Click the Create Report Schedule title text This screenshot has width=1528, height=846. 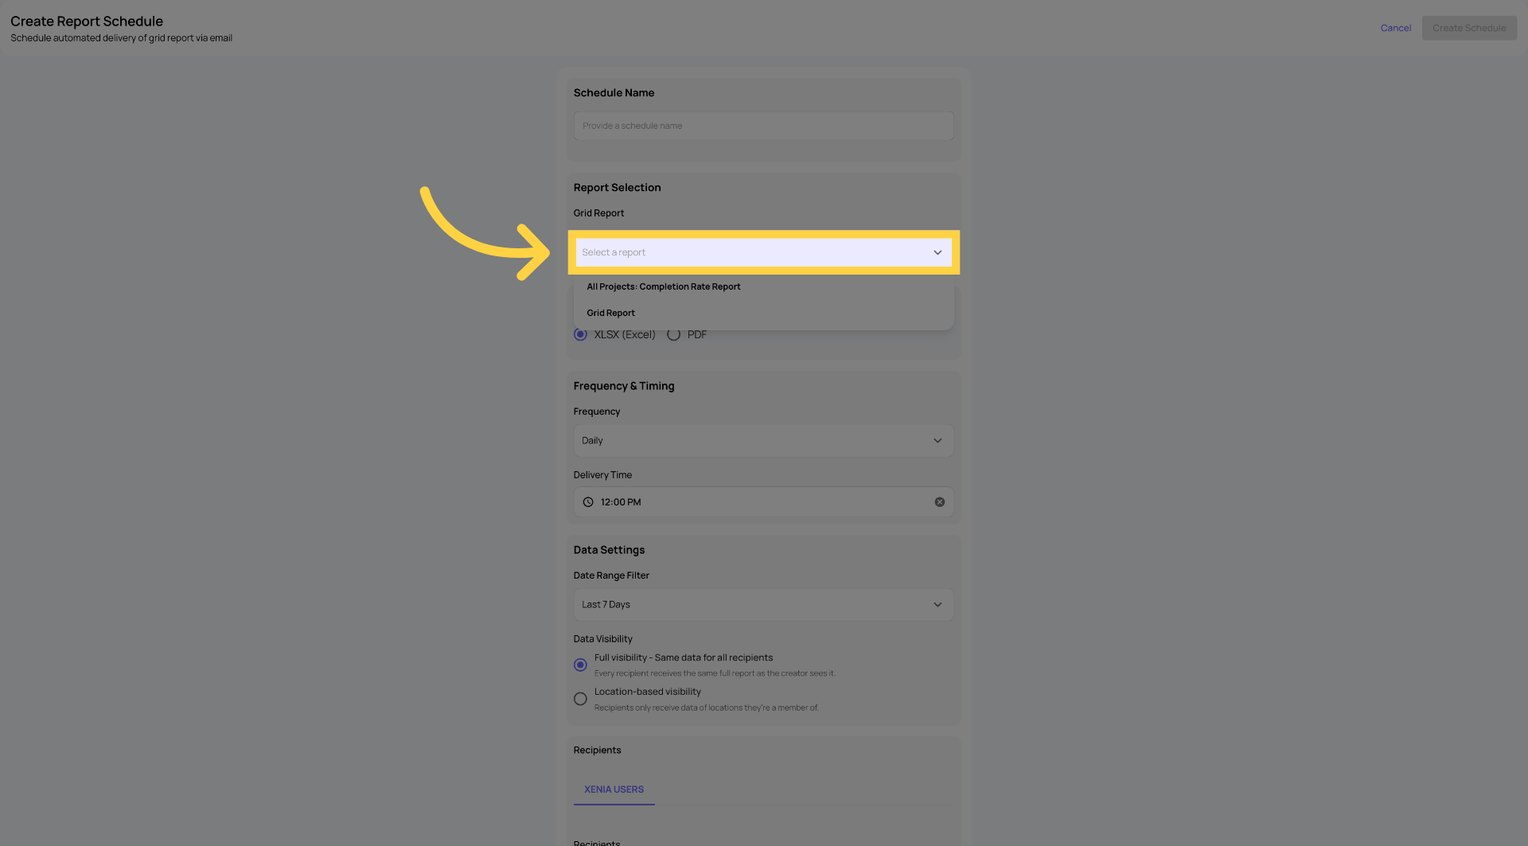pyautogui.click(x=87, y=21)
